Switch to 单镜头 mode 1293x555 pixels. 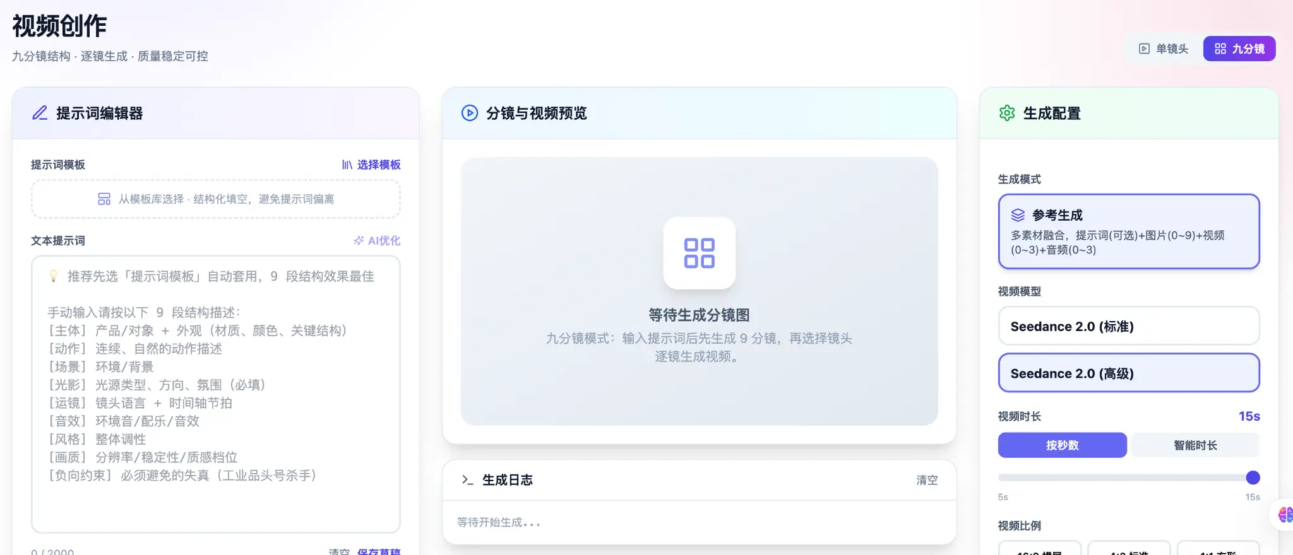pyautogui.click(x=1164, y=49)
